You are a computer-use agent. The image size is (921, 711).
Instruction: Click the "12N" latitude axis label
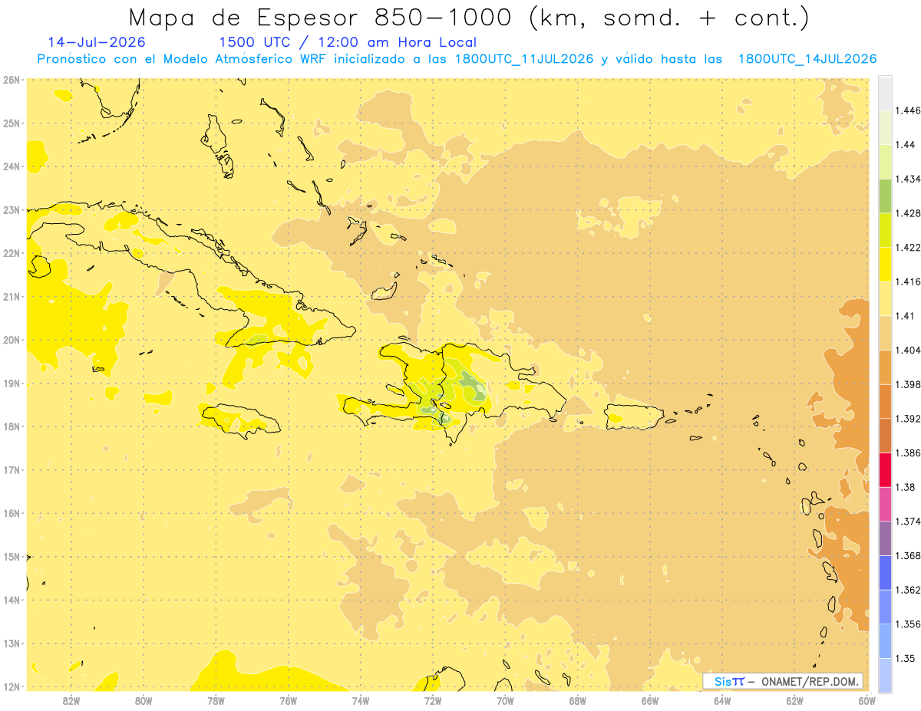12,686
